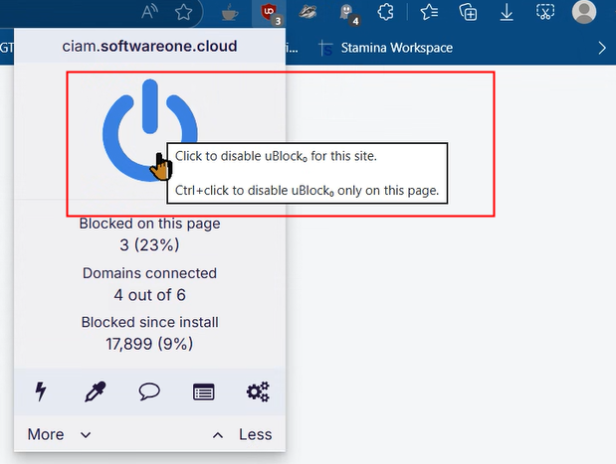Start screenshot capture tool in toolbar
The height and width of the screenshot is (464, 616).
(545, 13)
